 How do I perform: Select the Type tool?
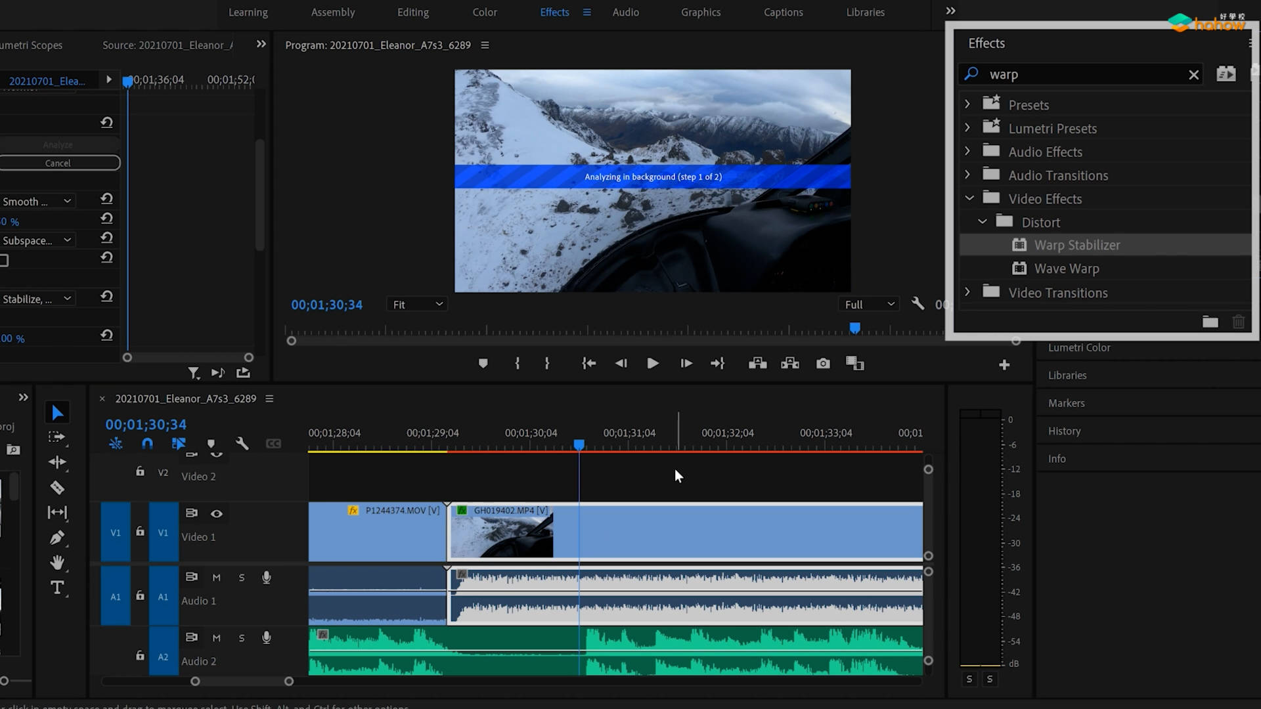coord(57,588)
